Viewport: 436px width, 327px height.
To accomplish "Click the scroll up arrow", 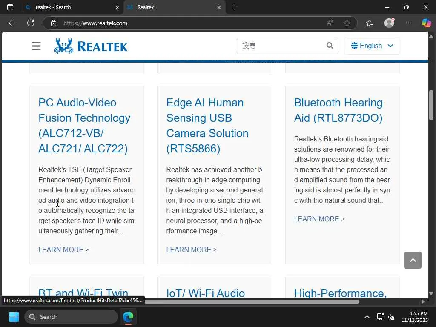I will pyautogui.click(x=431, y=36).
